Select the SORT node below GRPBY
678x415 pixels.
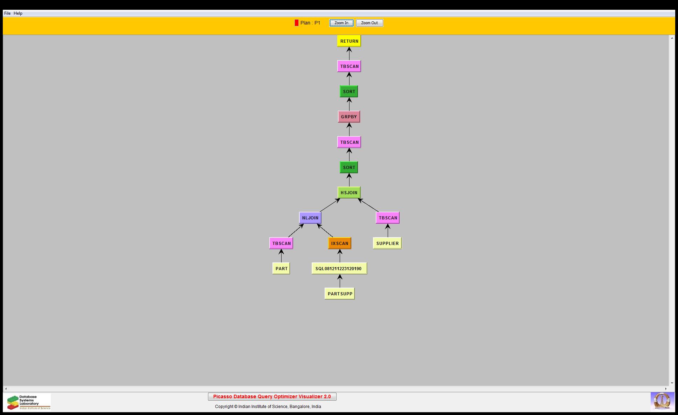[x=349, y=167]
